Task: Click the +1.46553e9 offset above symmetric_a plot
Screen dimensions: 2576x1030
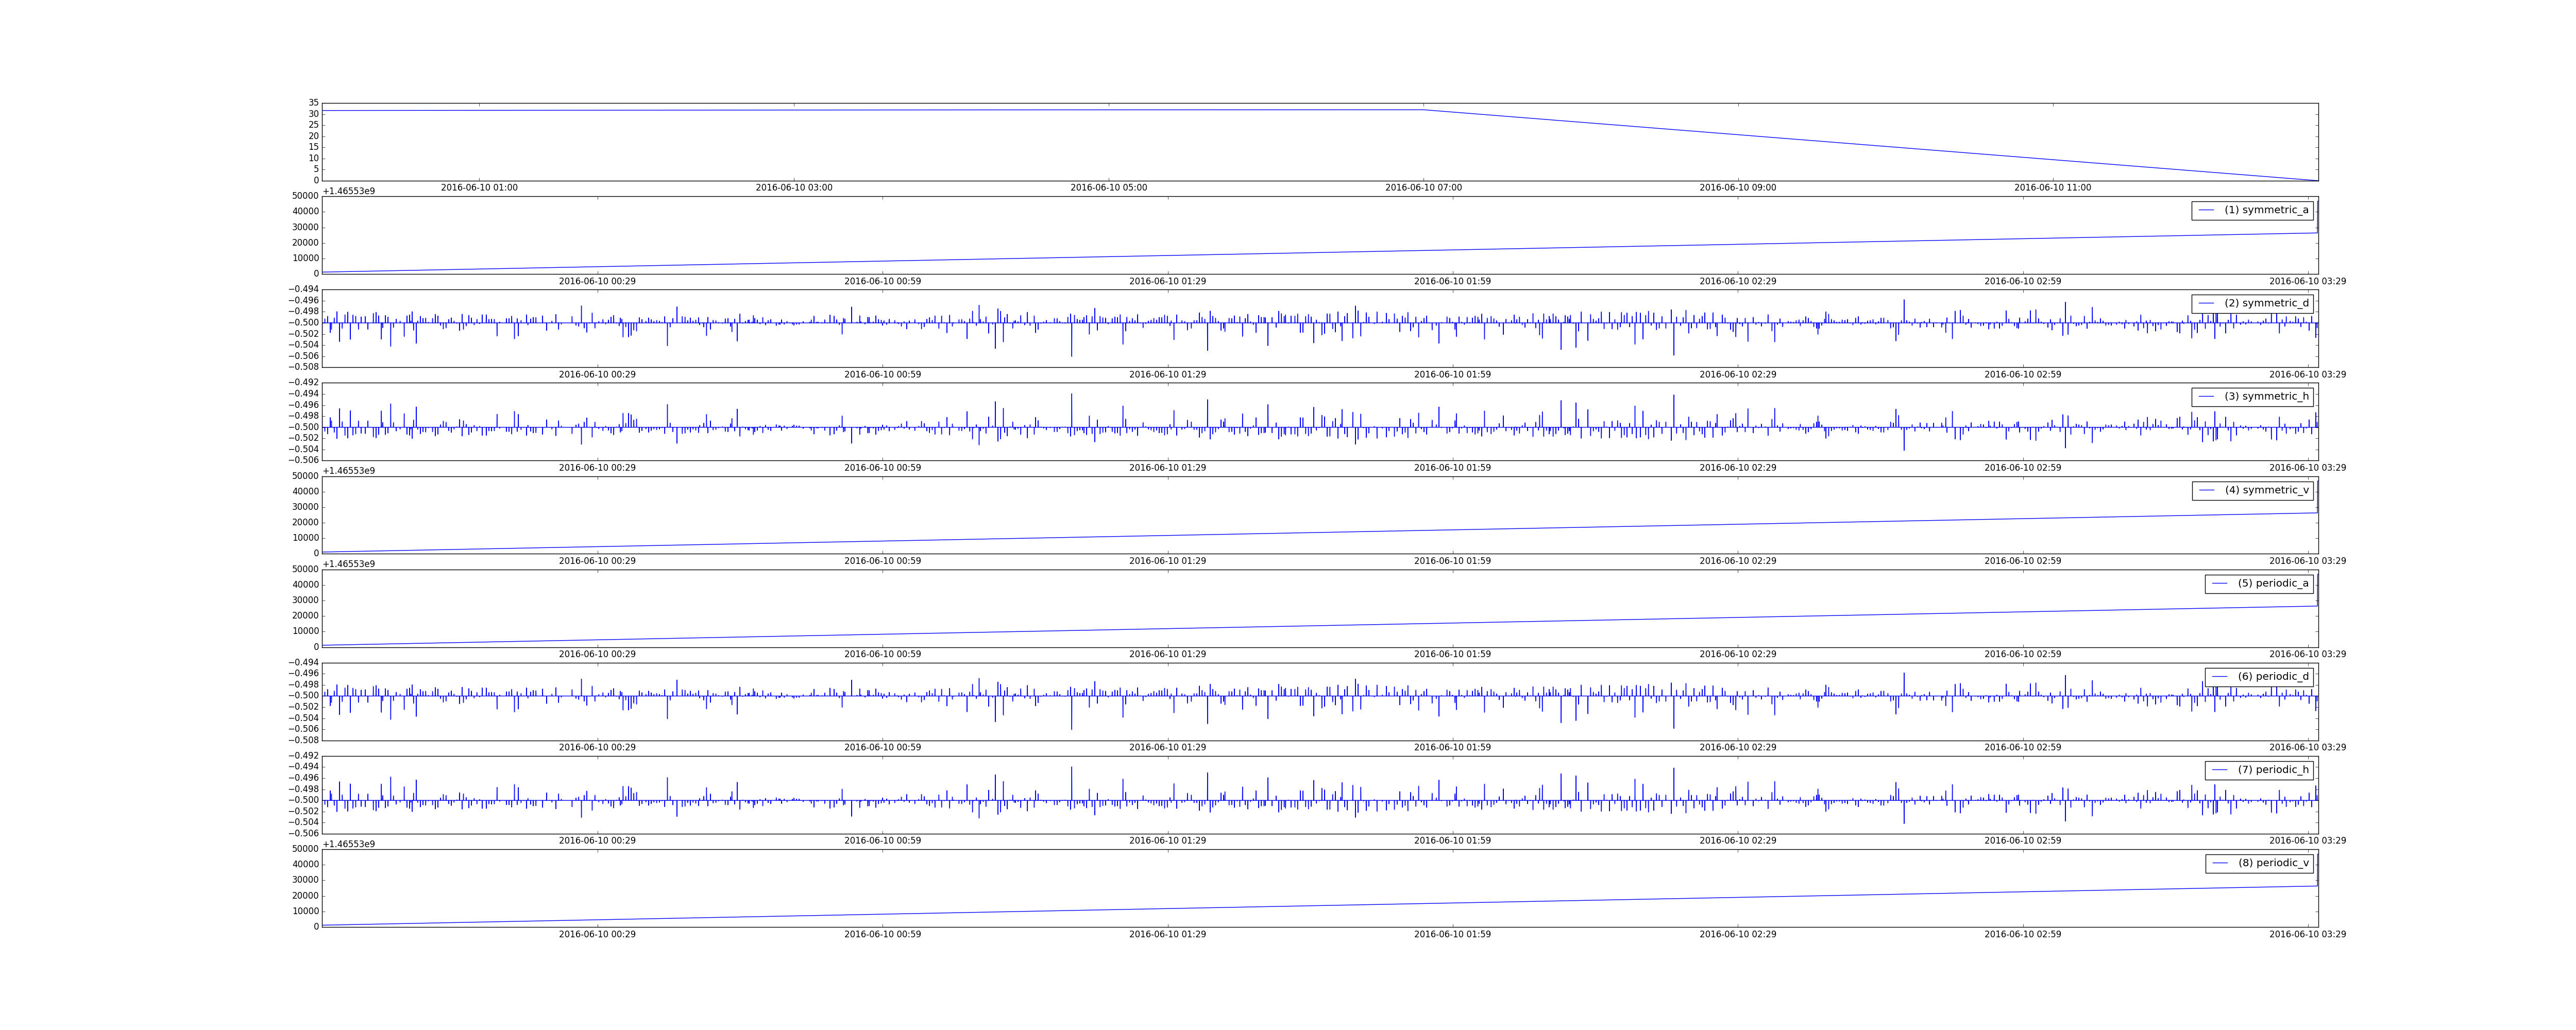Action: (x=349, y=191)
